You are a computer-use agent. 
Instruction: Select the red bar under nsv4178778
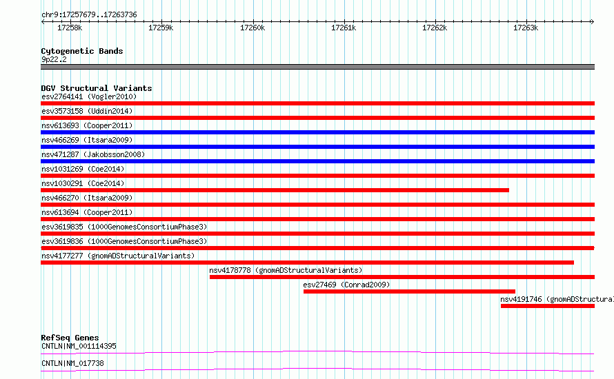(x=402, y=277)
